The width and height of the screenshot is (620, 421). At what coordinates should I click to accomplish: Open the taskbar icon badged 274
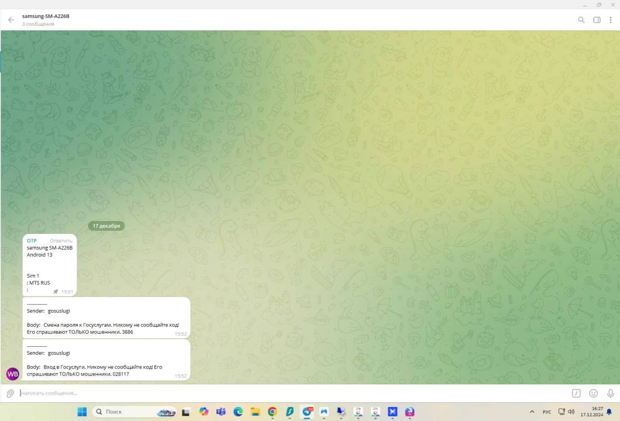pyautogui.click(x=358, y=412)
